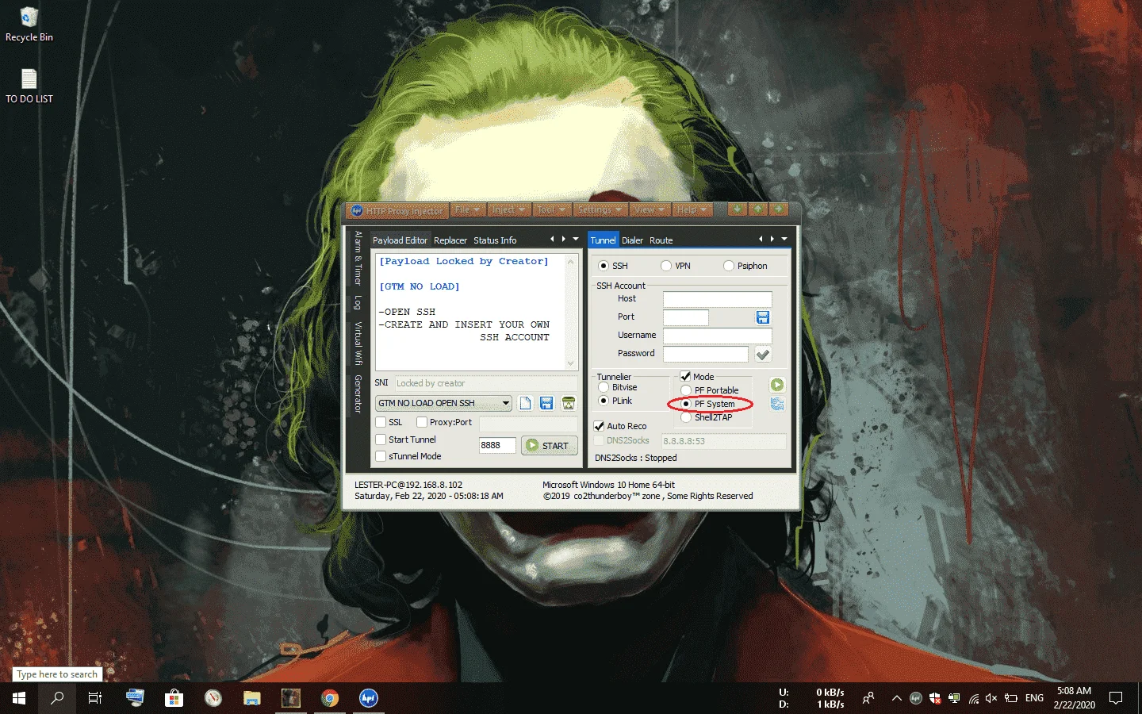The width and height of the screenshot is (1142, 714).
Task: Click the Wi-Fi network tray icon
Action: coord(973,698)
